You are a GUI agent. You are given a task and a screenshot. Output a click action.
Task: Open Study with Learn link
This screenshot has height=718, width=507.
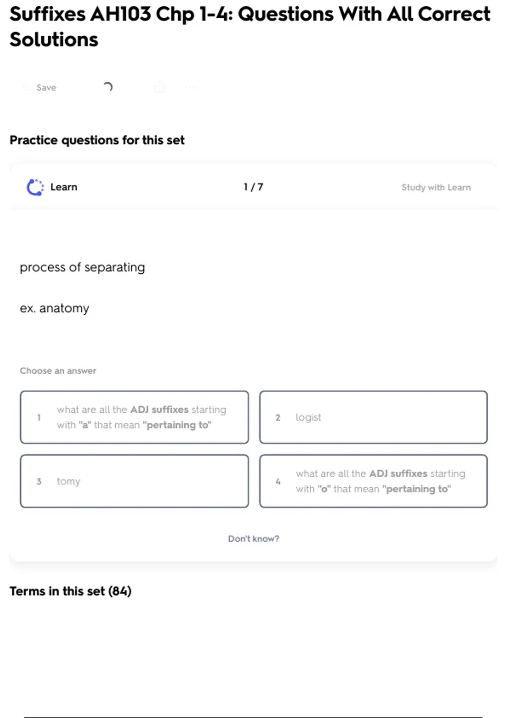[436, 187]
